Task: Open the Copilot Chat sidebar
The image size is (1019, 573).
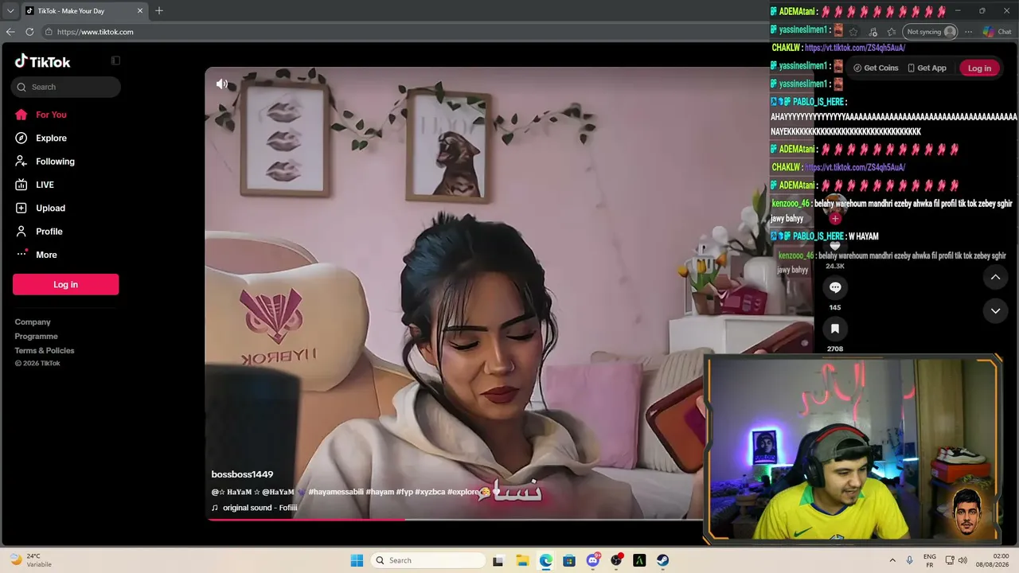Action: pos(997,32)
